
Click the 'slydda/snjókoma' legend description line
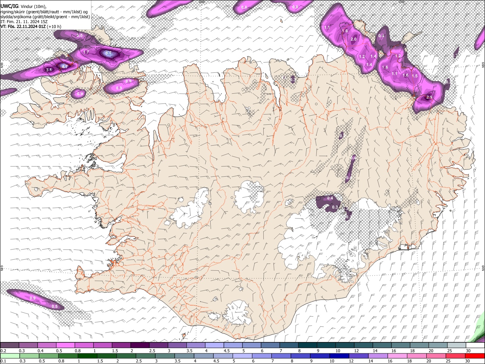pyautogui.click(x=45, y=17)
